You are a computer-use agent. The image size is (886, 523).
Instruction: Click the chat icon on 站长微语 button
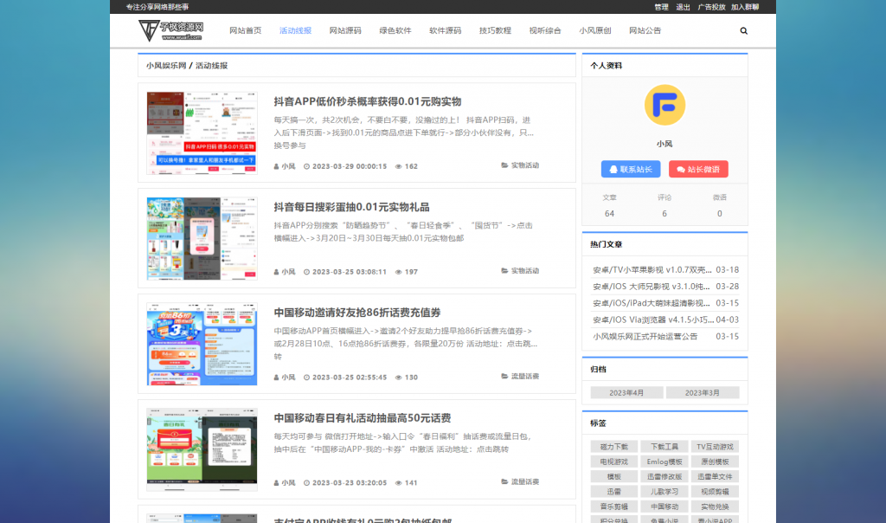[683, 169]
